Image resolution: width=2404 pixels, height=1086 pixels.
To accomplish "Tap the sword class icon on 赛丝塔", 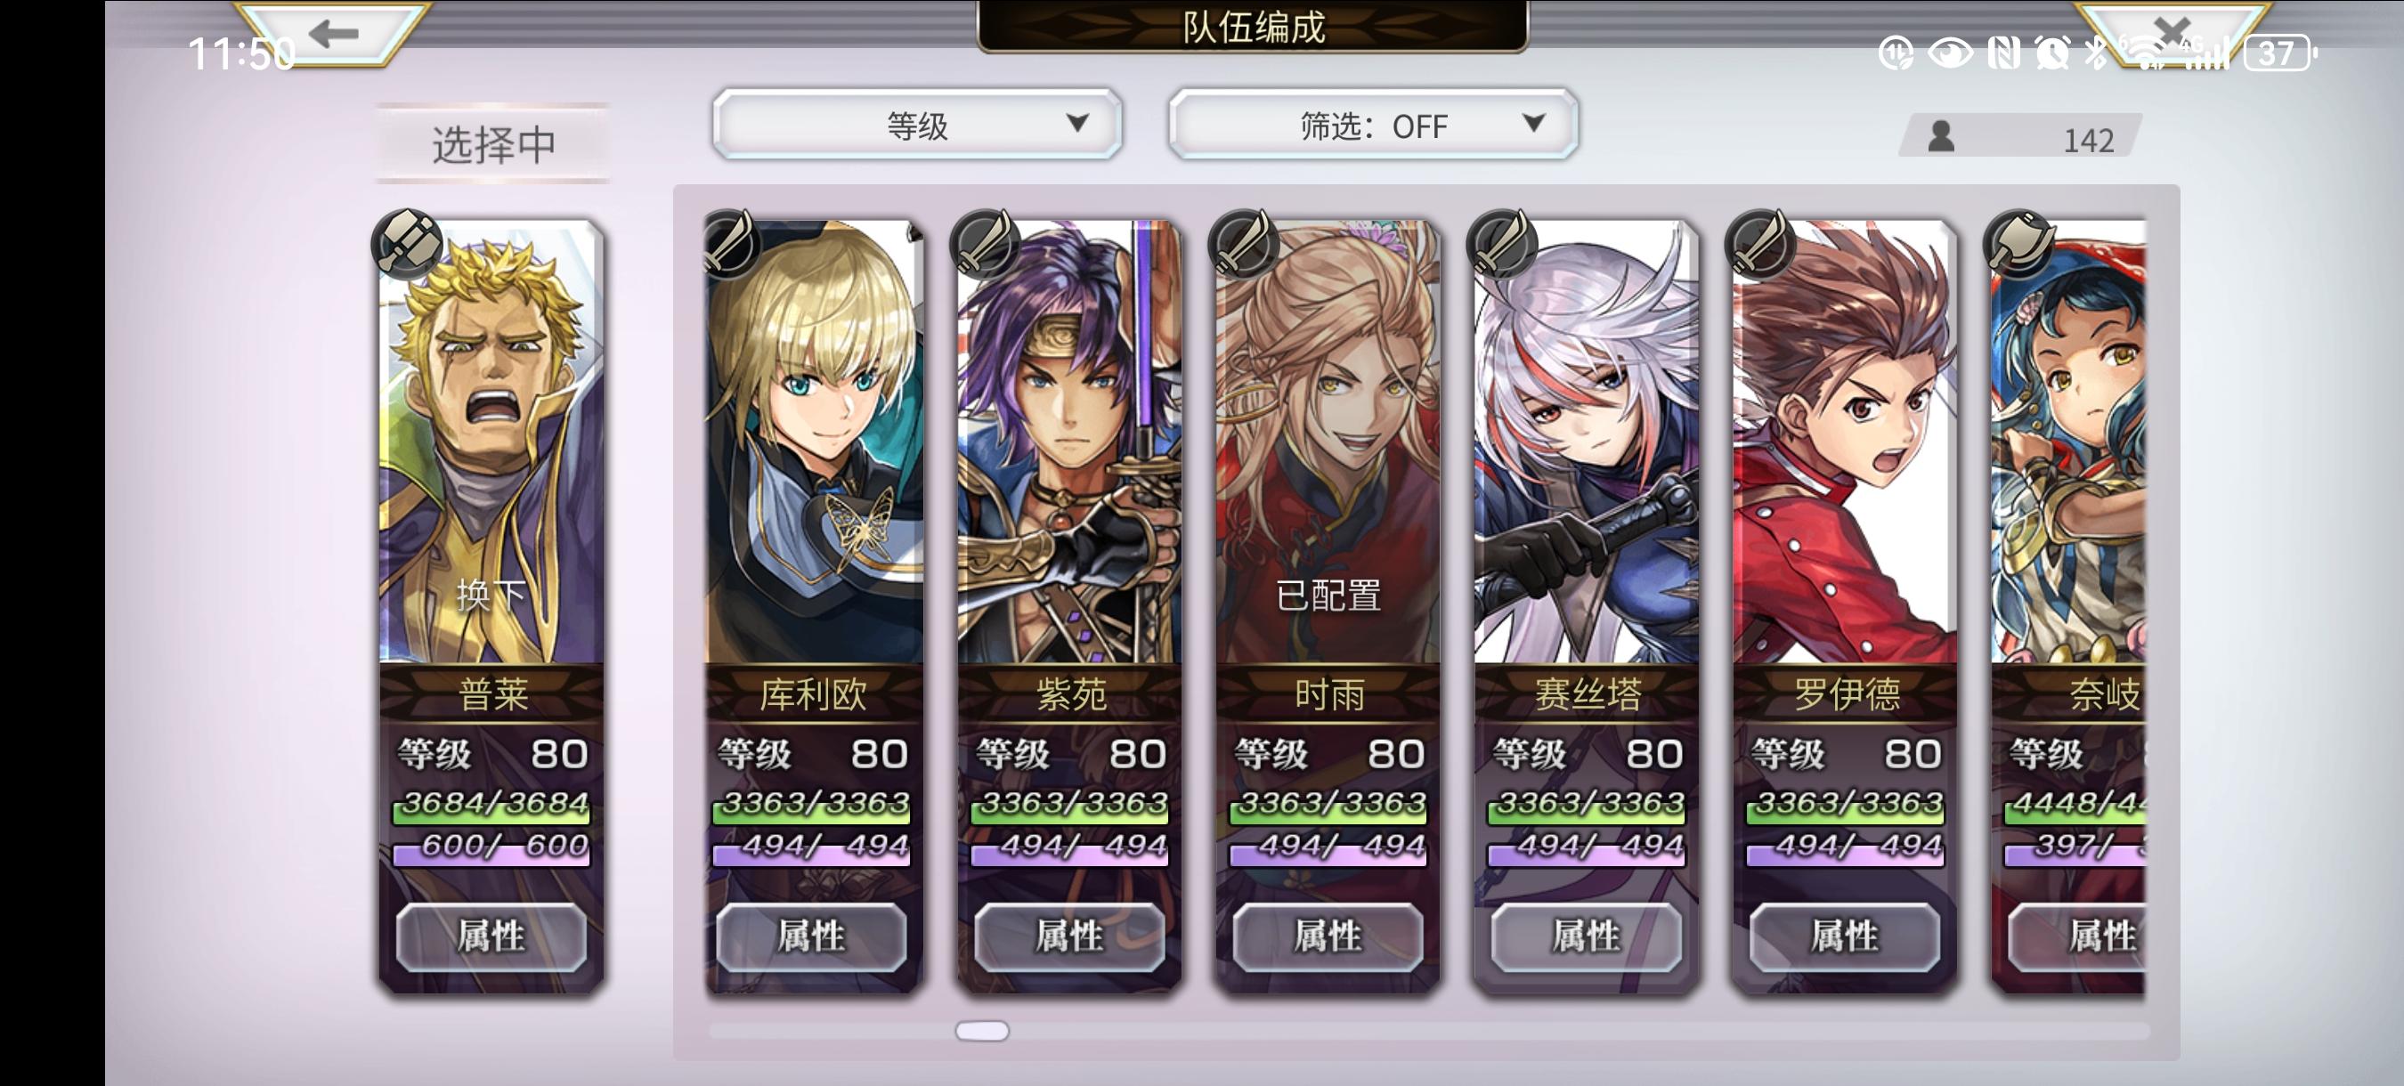I will 1500,245.
